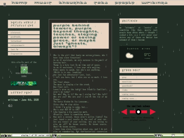184x138 pixels.
Task: Click the monitor icon on no a.i. badge
Action: click(30, 83)
